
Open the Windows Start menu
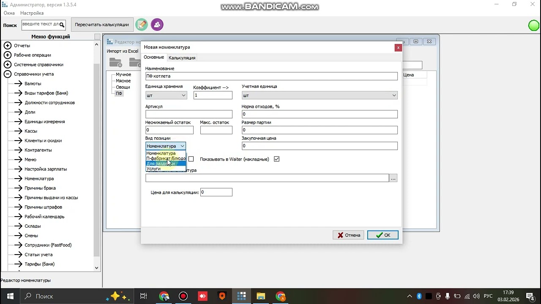click(10, 296)
